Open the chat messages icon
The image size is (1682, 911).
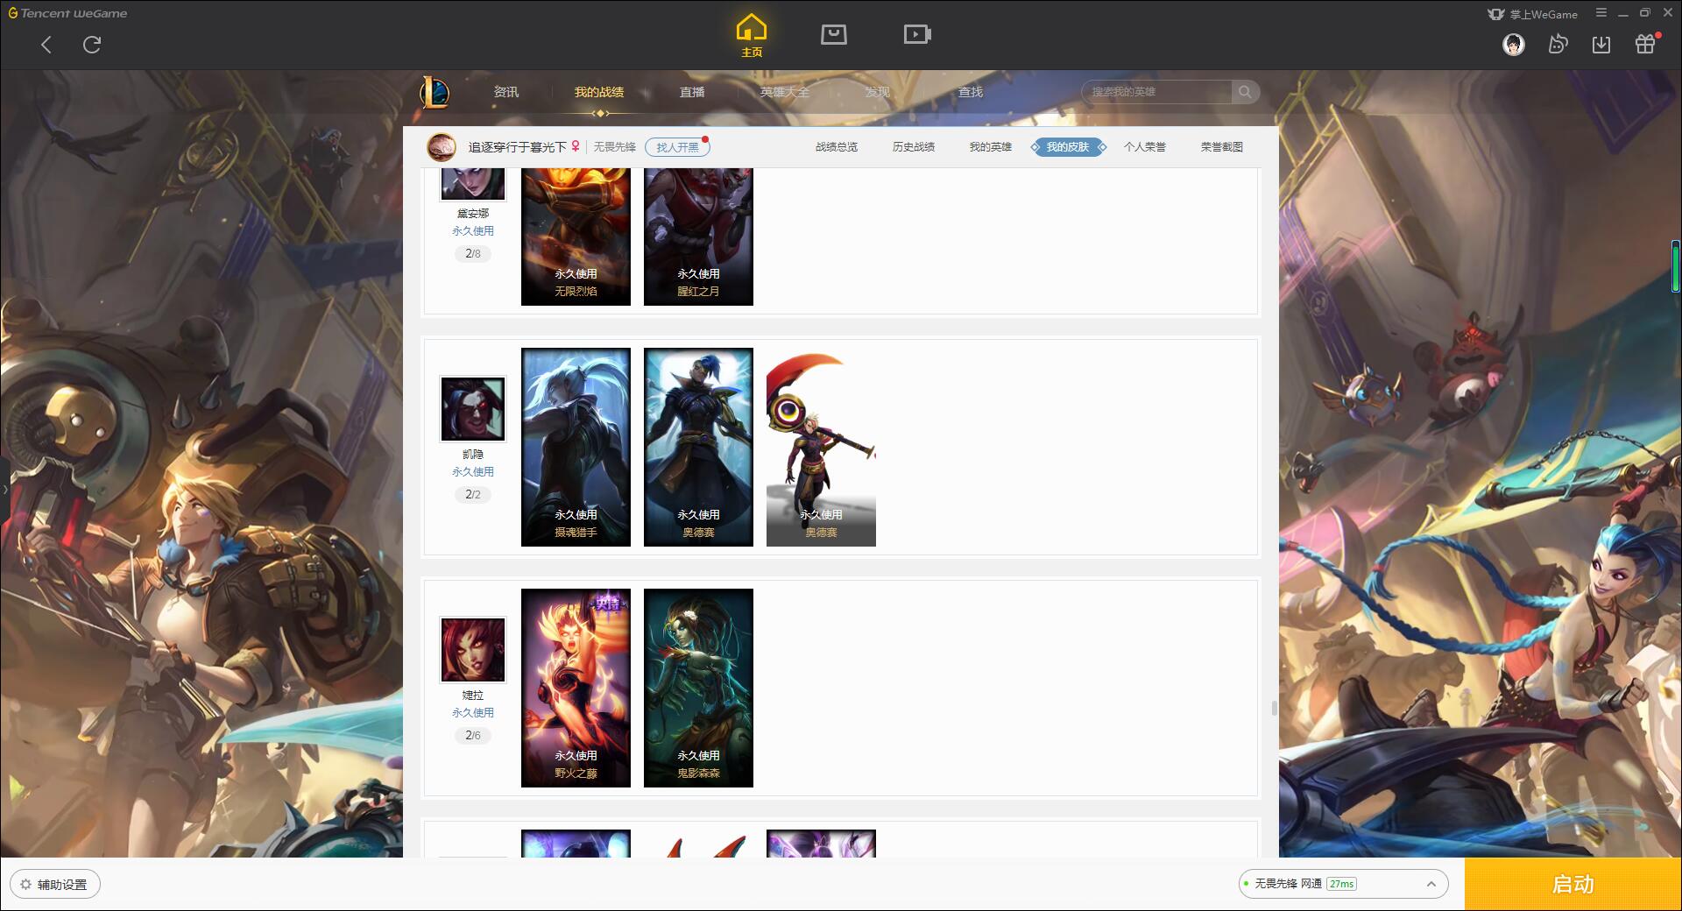pyautogui.click(x=1558, y=44)
